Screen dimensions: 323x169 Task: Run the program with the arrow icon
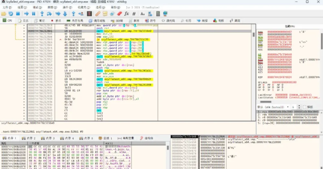point(26,14)
